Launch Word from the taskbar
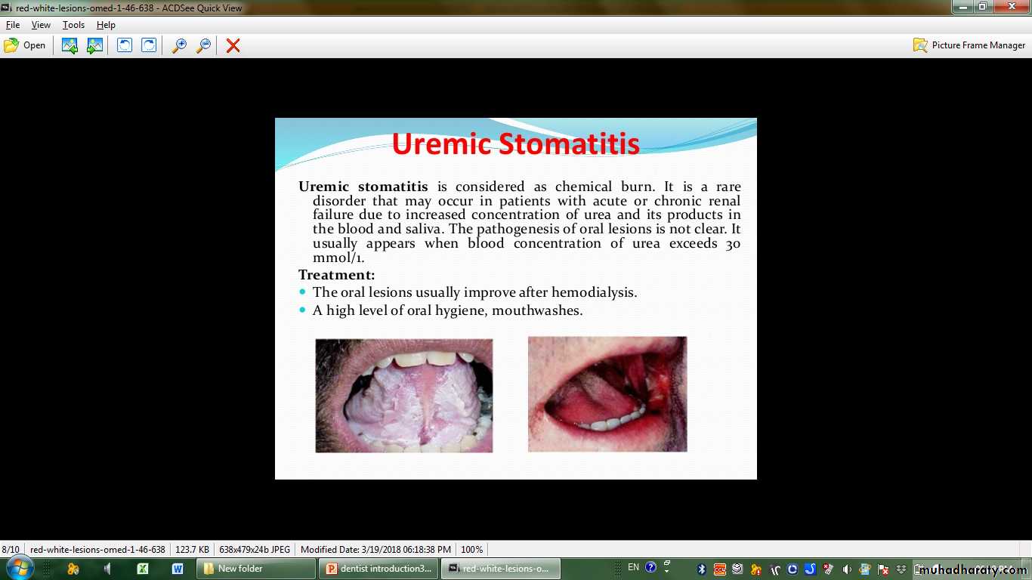 (x=178, y=569)
